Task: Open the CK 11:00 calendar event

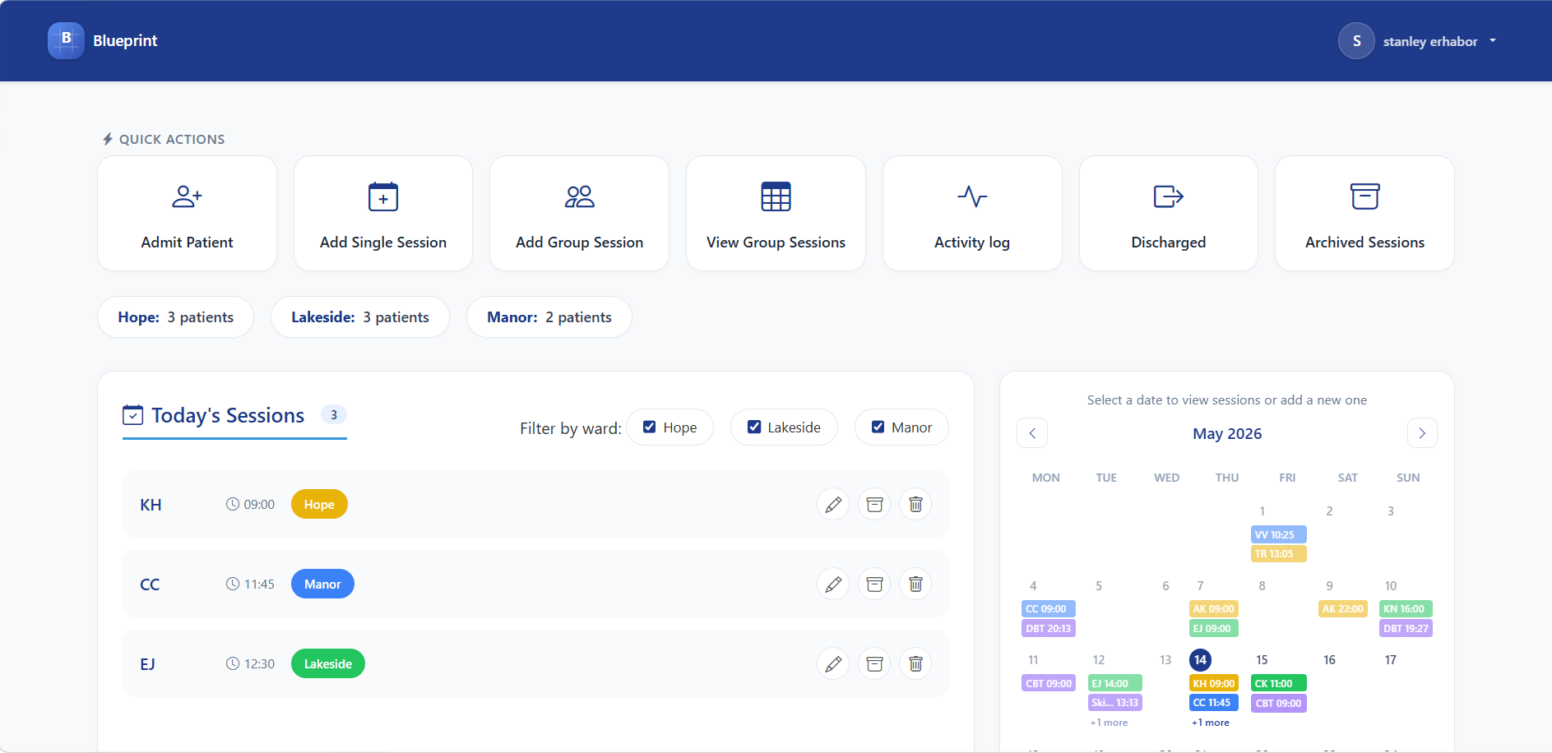Action: [1279, 684]
